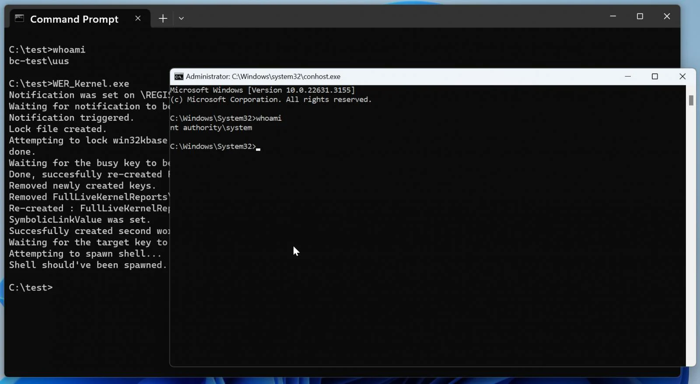Click the 'bc-test\uus' output in Terminal
The width and height of the screenshot is (700, 384).
(39, 61)
